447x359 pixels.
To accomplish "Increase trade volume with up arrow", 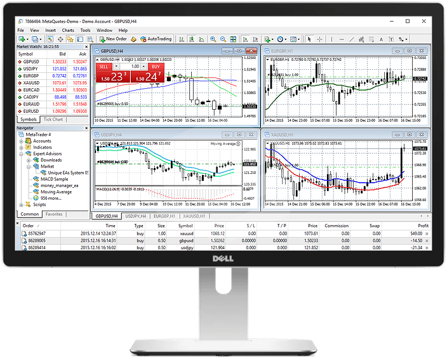I will coord(144,67).
